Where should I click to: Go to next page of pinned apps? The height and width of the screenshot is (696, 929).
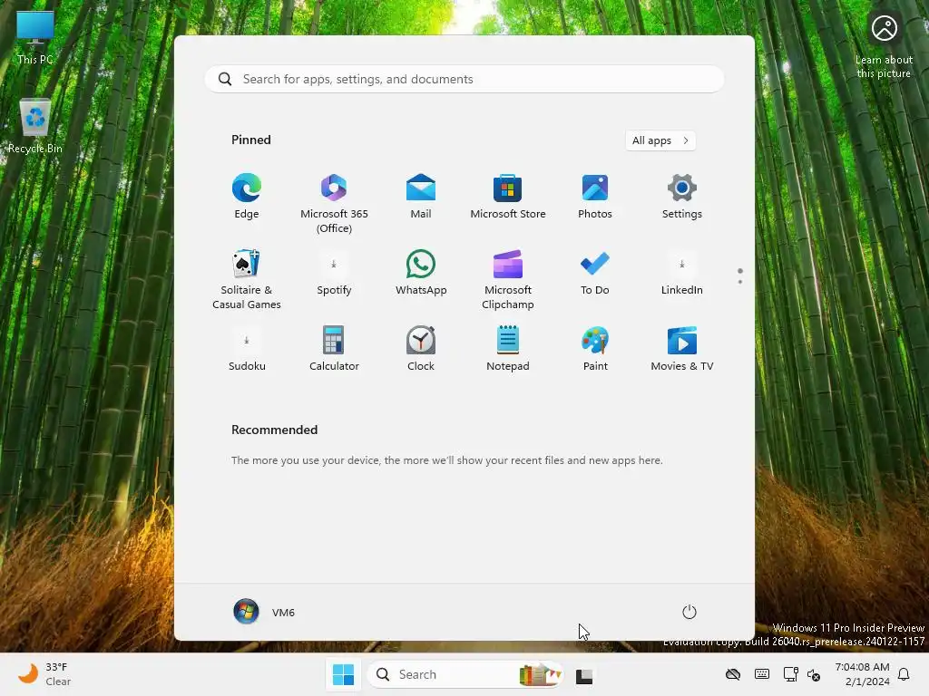[740, 282]
